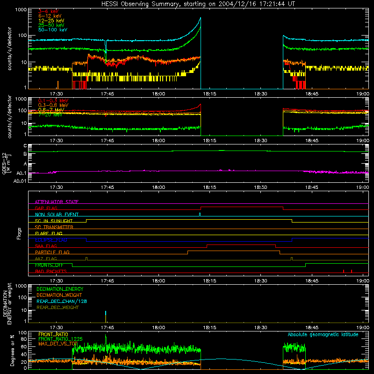Click the C class tick label
374x374 pixels.
coord(25,145)
